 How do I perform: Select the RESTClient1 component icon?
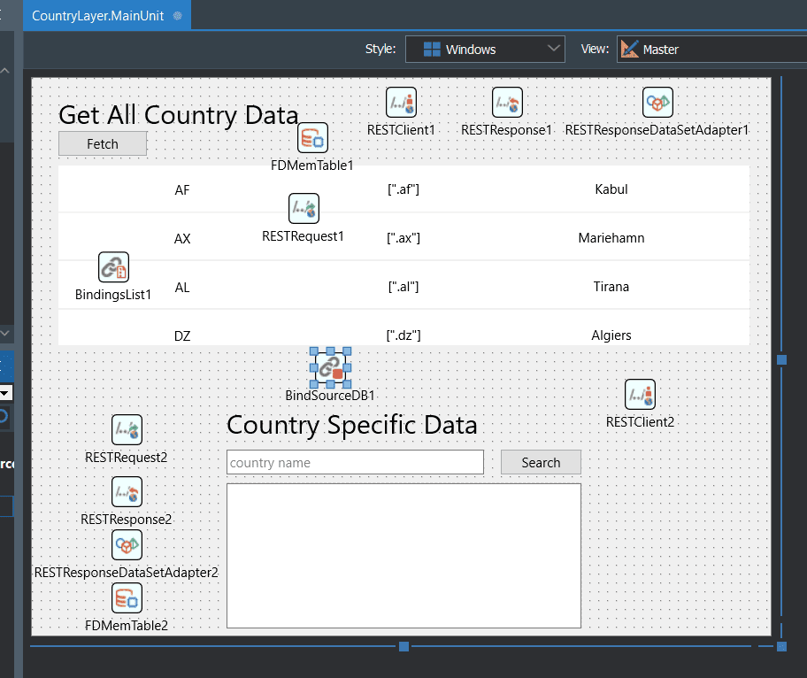point(401,103)
